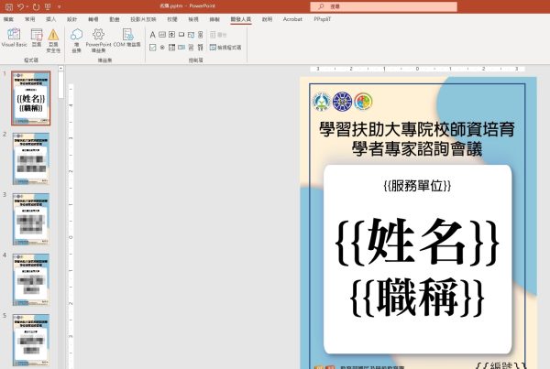Viewport: 550px width, 369px height.
Task: Select slide 5 thumbnail in panel
Action: coord(31,341)
